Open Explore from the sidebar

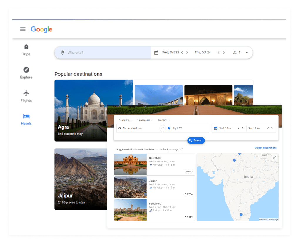26,73
